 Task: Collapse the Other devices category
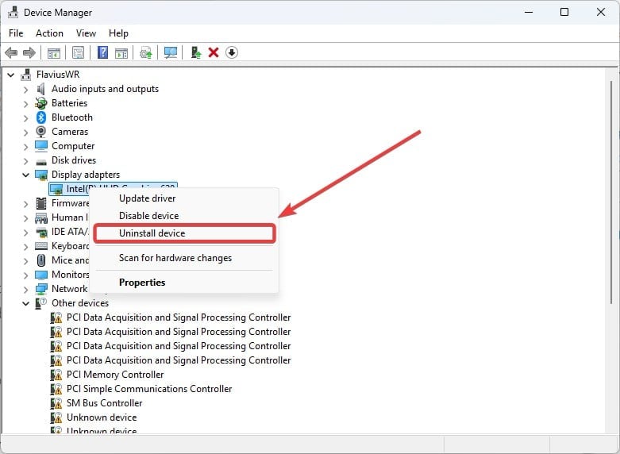(x=26, y=304)
